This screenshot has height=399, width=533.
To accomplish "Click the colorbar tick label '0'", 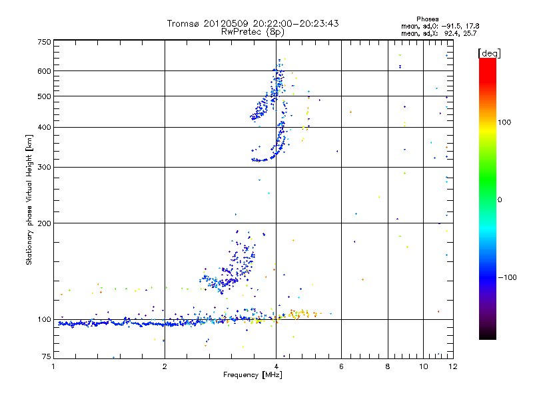I will point(500,200).
